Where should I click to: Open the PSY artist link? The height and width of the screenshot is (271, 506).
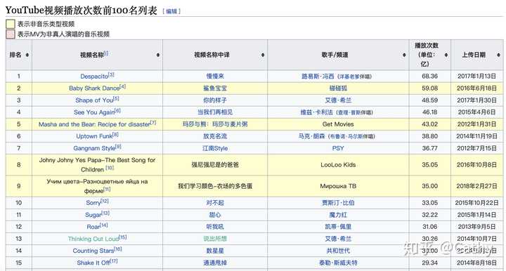338,148
